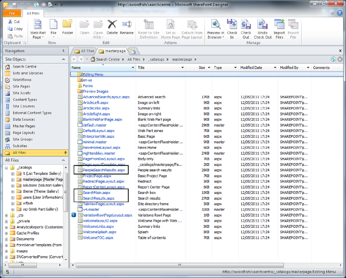Click the Copy command in ribbon

pos(15,29)
